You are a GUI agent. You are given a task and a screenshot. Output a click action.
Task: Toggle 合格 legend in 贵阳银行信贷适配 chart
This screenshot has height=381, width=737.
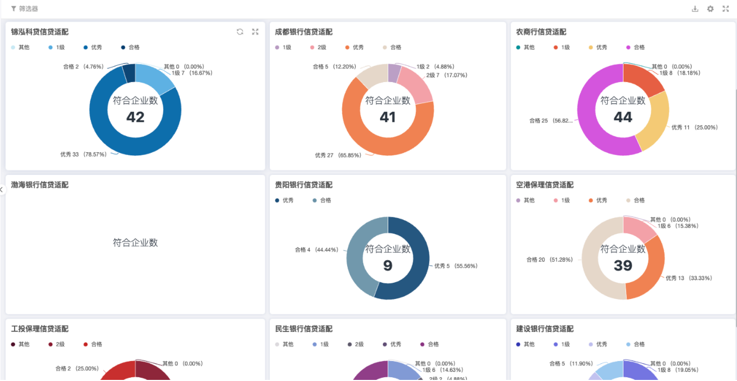coord(322,200)
